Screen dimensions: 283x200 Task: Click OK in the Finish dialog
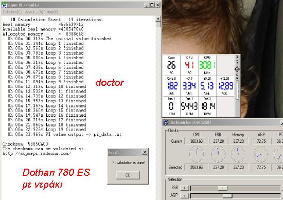point(128,175)
